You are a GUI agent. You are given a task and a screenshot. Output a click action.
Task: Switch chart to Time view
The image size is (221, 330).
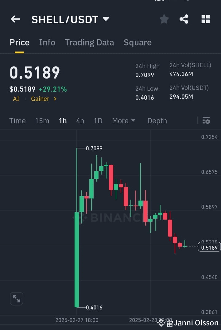[x=17, y=121]
